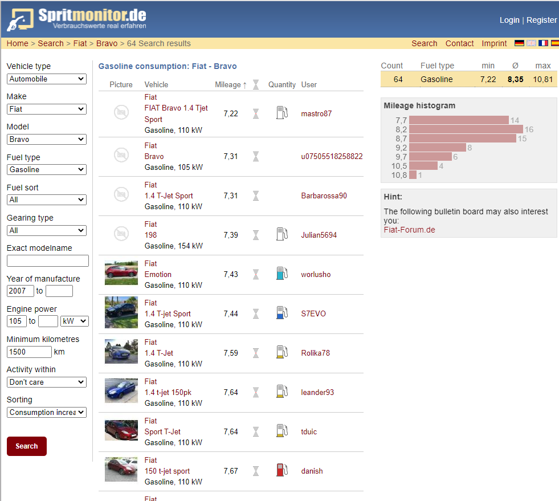Click the hourglass icon in Barbarossa90's row

(x=256, y=195)
